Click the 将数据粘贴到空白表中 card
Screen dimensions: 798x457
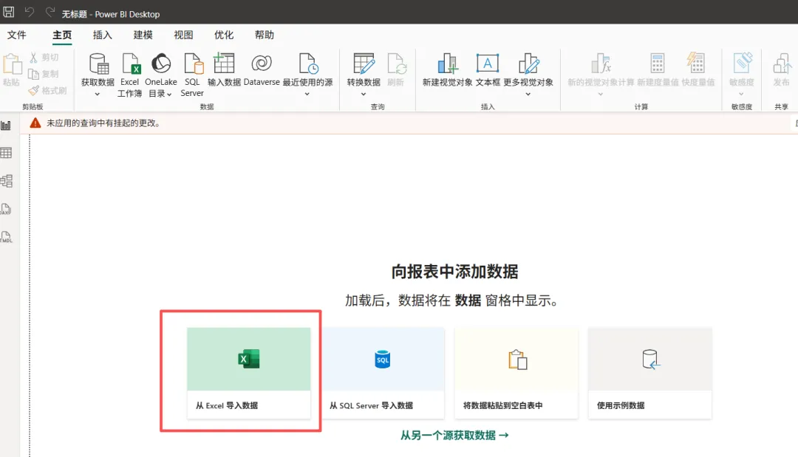[x=516, y=373]
